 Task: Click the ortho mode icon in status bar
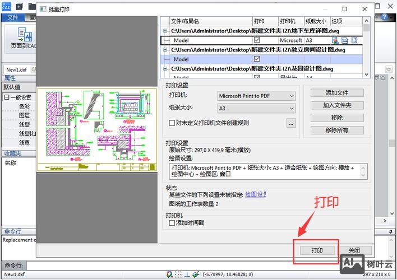pos(187,274)
